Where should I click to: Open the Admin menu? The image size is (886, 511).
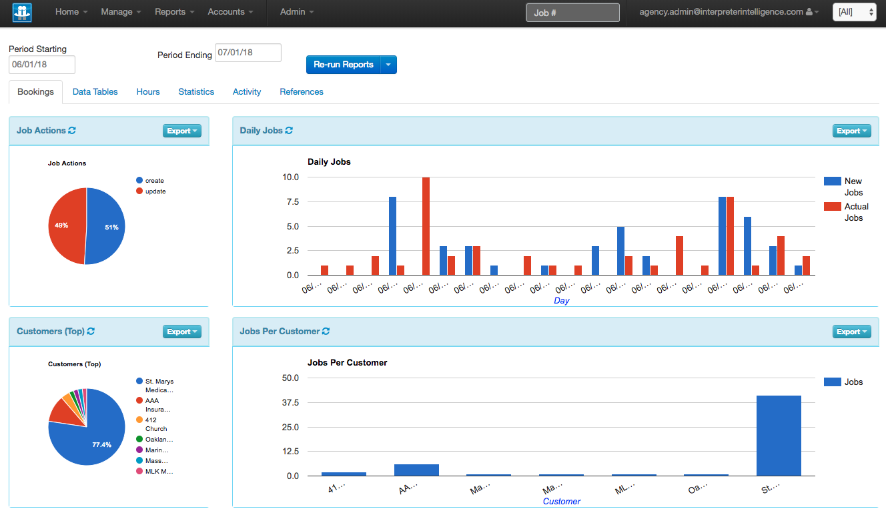(297, 12)
